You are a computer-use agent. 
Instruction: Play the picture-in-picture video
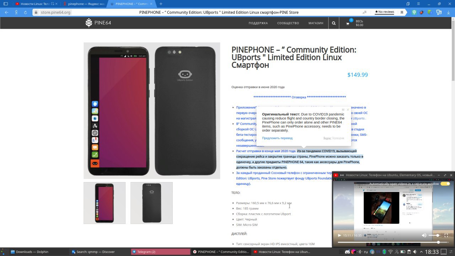click(x=339, y=235)
